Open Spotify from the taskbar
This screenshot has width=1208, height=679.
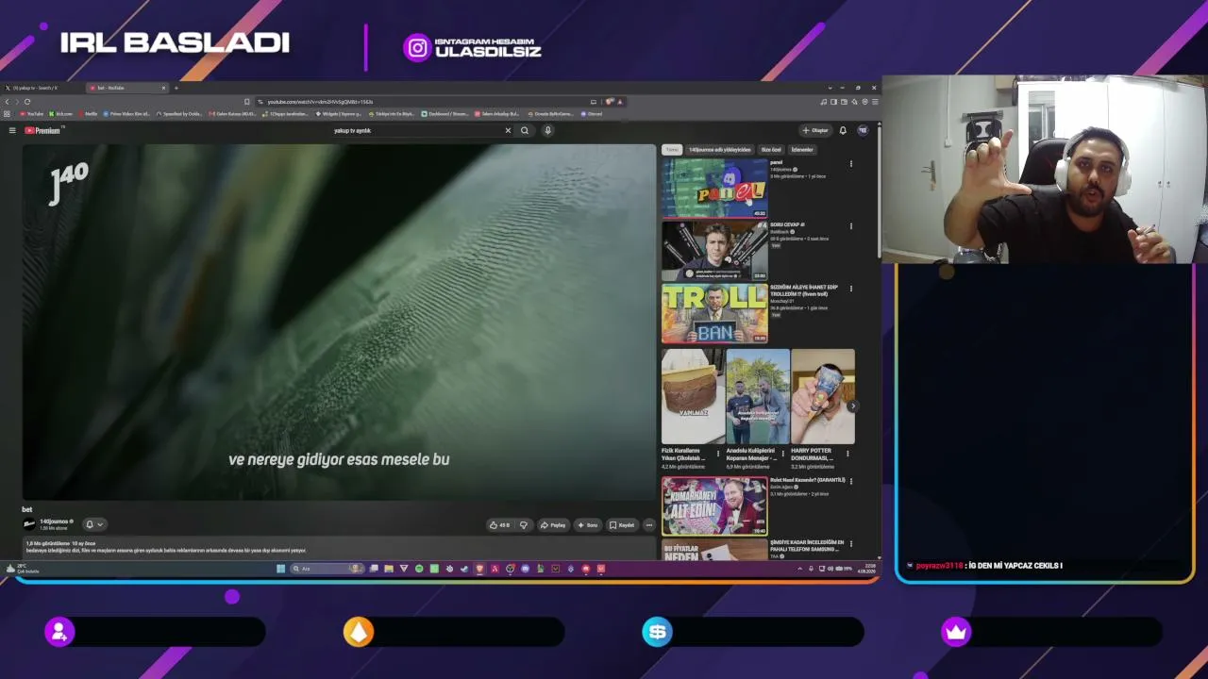point(419,569)
